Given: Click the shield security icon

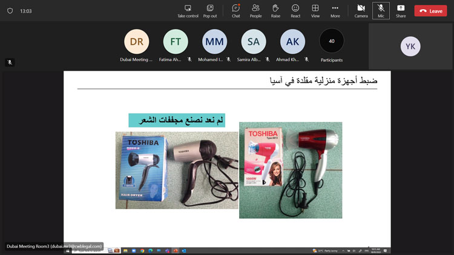Looking at the screenshot, I should pos(10,11).
